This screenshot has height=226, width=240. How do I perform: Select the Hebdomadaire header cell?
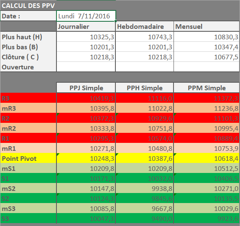click(145, 27)
